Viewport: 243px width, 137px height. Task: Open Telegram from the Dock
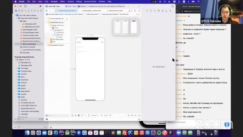84,133
